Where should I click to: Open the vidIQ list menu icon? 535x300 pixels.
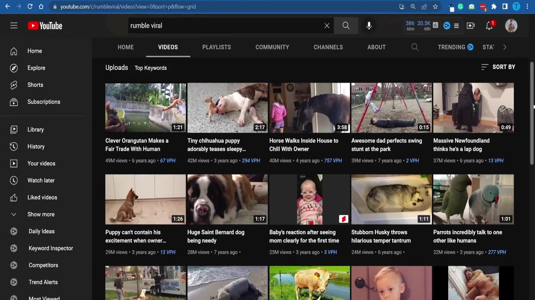click(456, 25)
